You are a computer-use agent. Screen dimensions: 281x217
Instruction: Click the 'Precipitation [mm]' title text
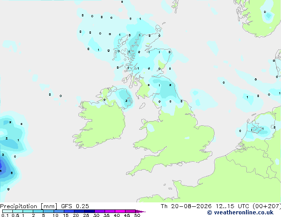click(29, 206)
